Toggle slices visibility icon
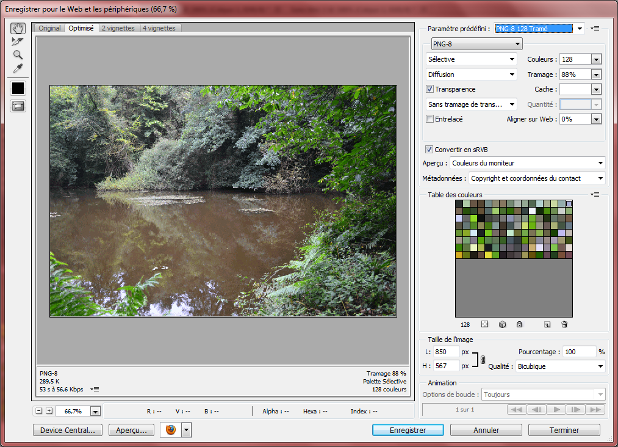Screen dimensions: 618x447 (18, 106)
